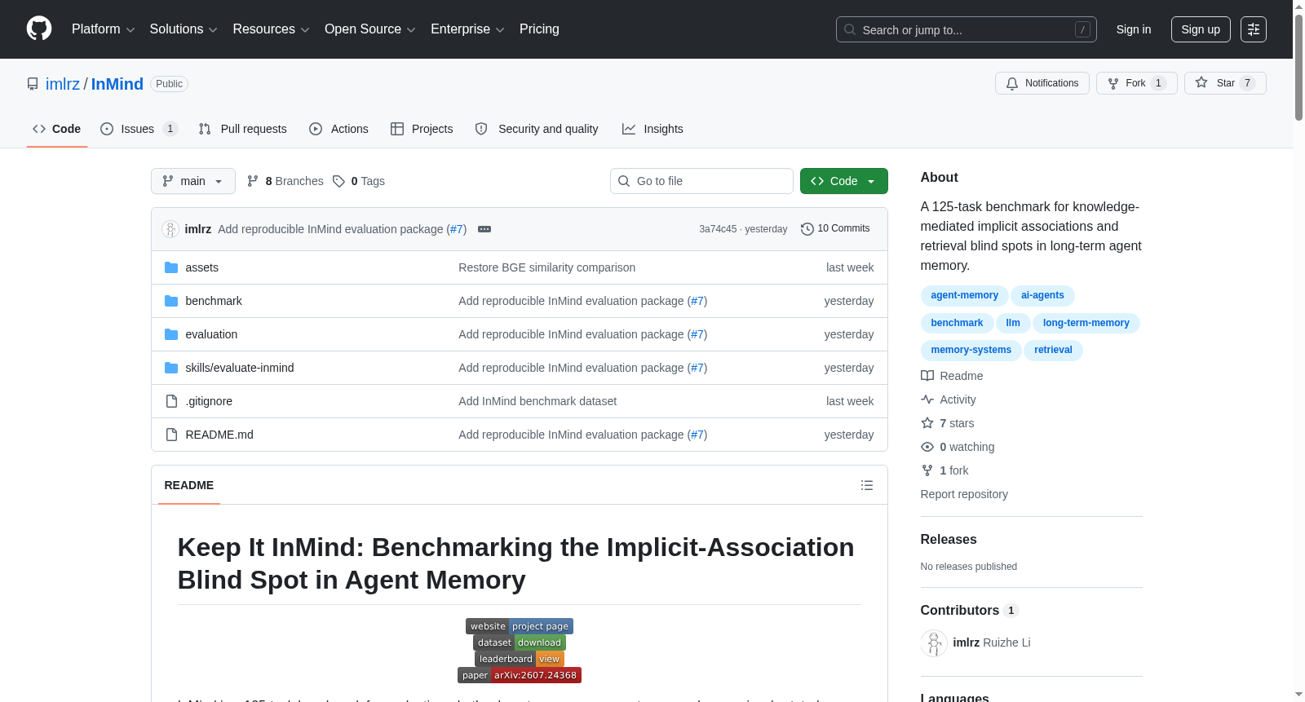Viewport: 1305px width, 702px height.
Task: Switch to the Issues tab
Action: pyautogui.click(x=139, y=129)
